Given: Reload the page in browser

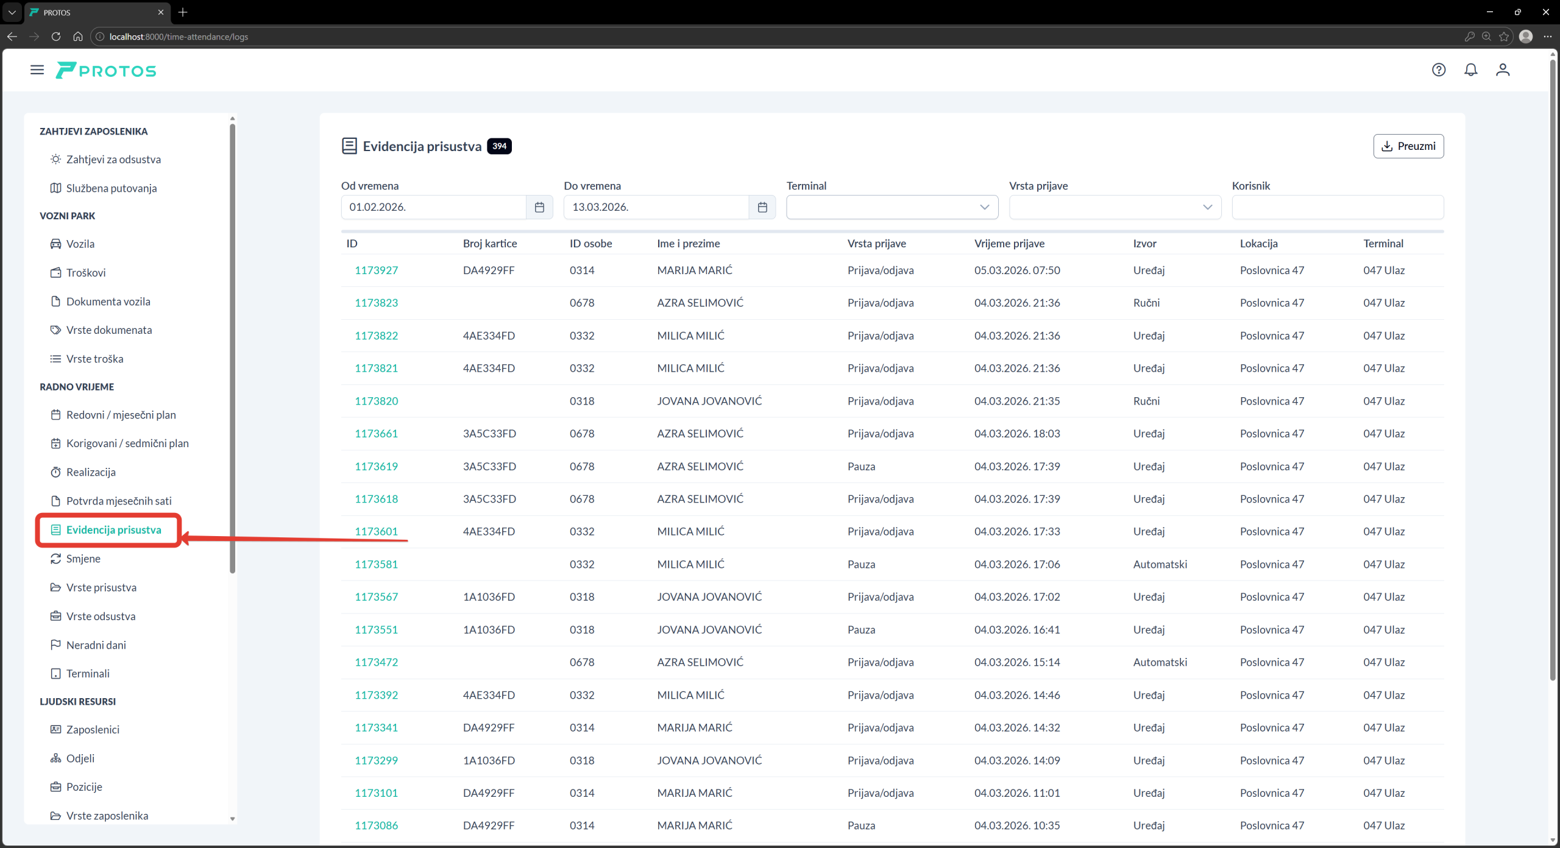Looking at the screenshot, I should (56, 37).
